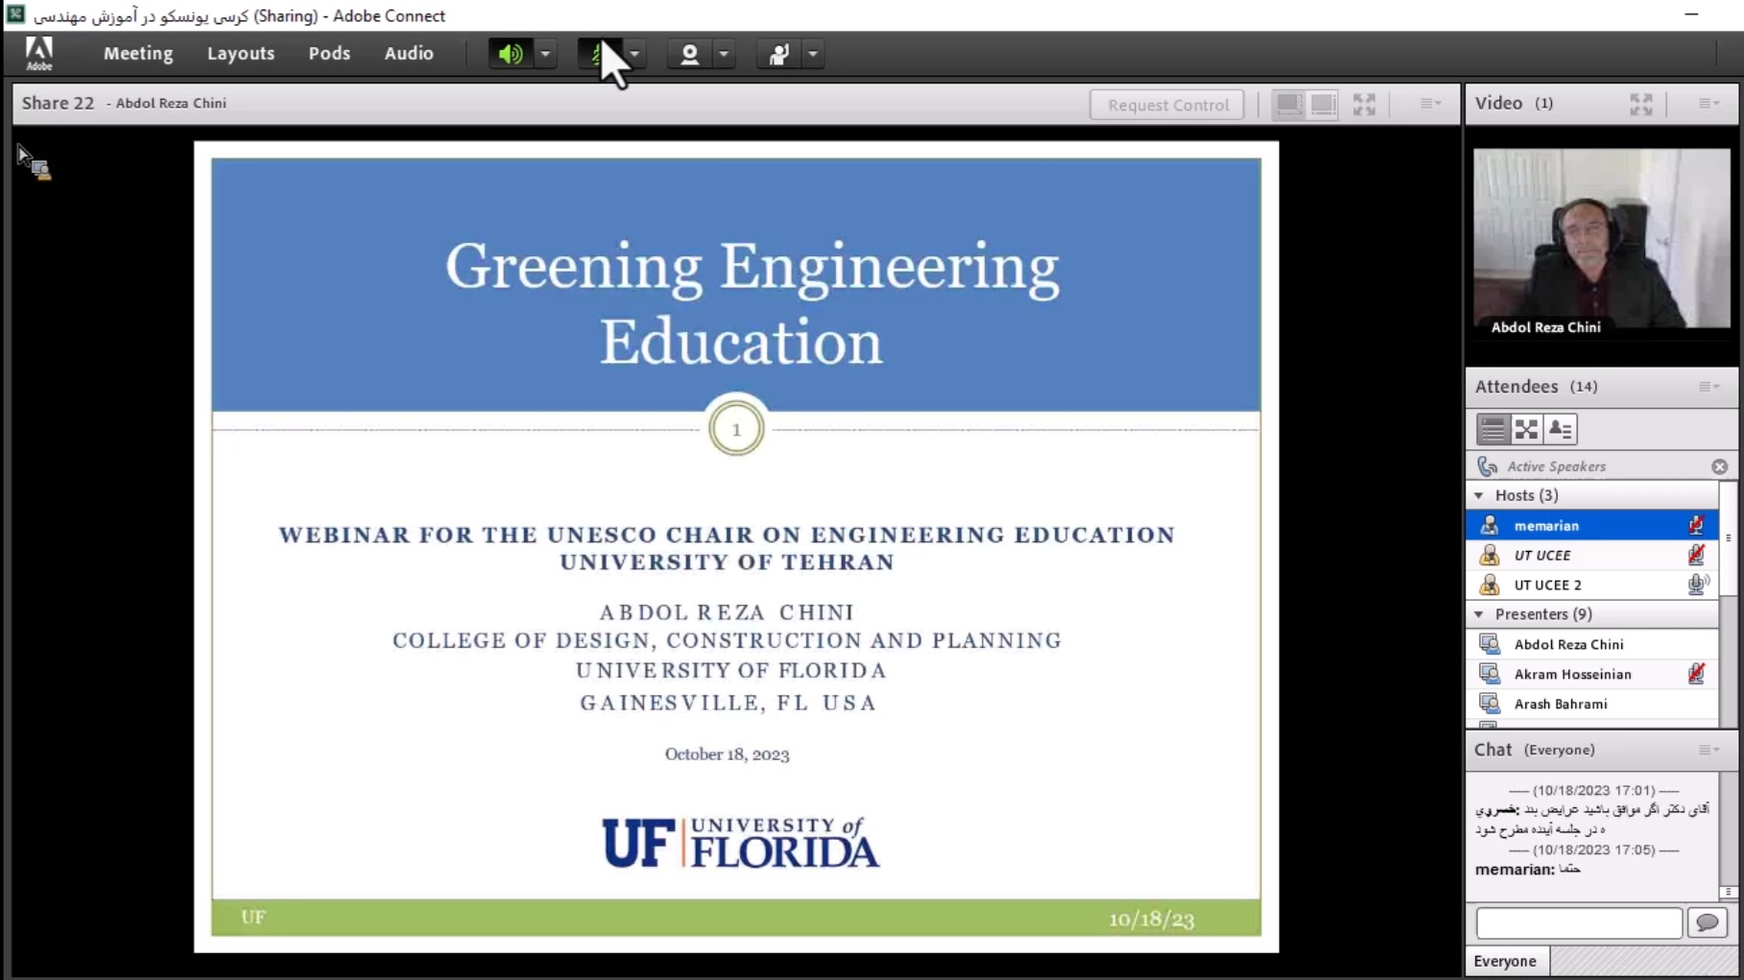Image resolution: width=1744 pixels, height=980 pixels.
Task: Open the Chat pod options menu
Action: click(x=1708, y=751)
